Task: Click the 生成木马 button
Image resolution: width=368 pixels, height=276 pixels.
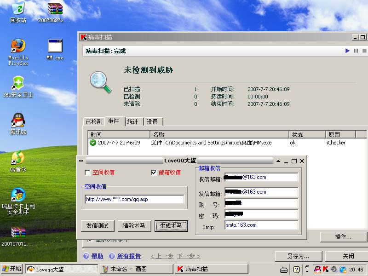Action: tap(171, 226)
